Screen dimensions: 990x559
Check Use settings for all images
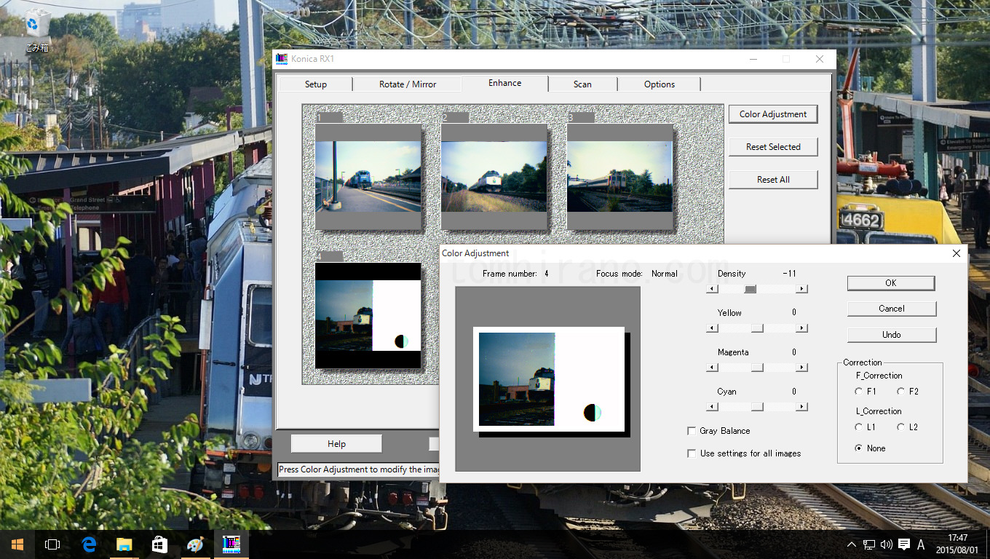(692, 453)
